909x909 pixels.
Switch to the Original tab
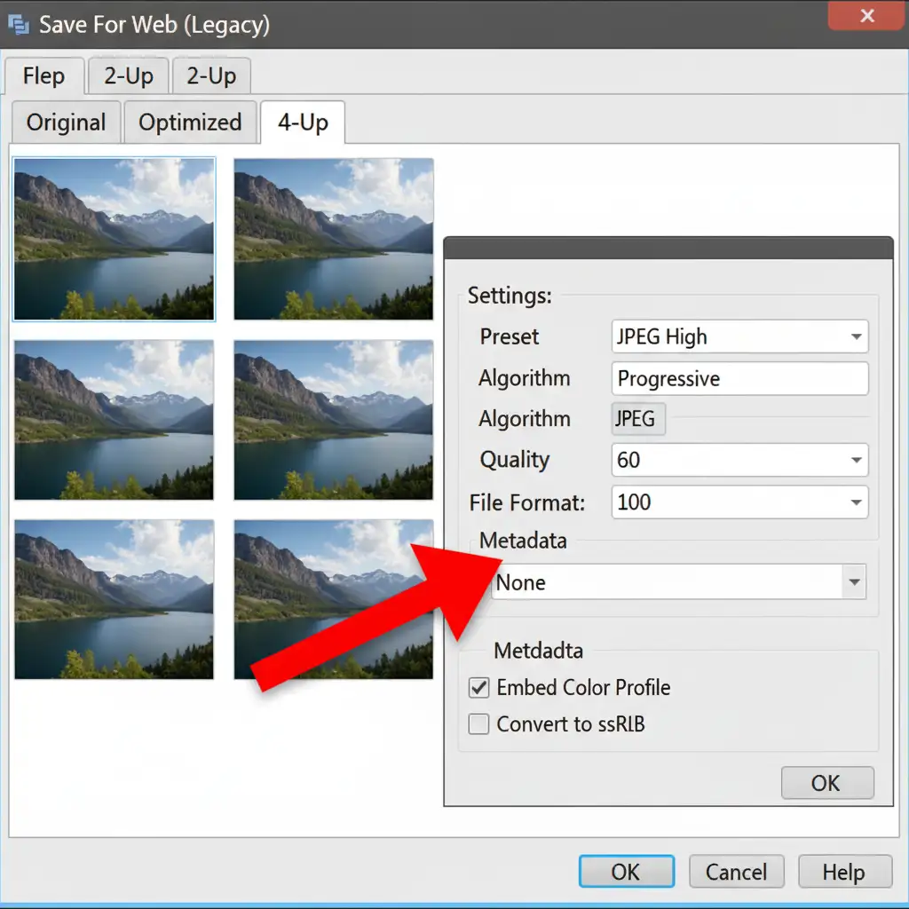tap(66, 123)
